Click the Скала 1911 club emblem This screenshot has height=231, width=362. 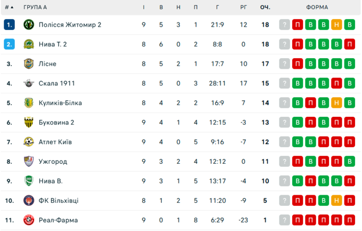(29, 83)
